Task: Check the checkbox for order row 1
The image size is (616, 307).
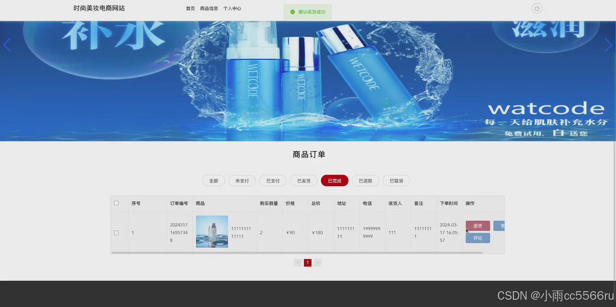Action: 116,233
